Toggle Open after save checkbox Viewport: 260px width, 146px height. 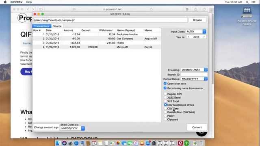coord(165,84)
